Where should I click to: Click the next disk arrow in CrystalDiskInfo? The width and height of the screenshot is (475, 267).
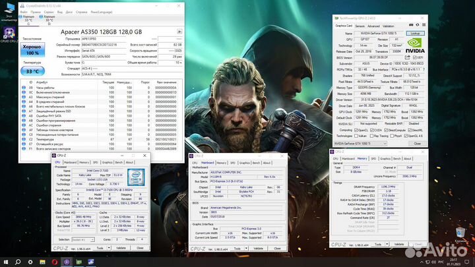click(179, 32)
